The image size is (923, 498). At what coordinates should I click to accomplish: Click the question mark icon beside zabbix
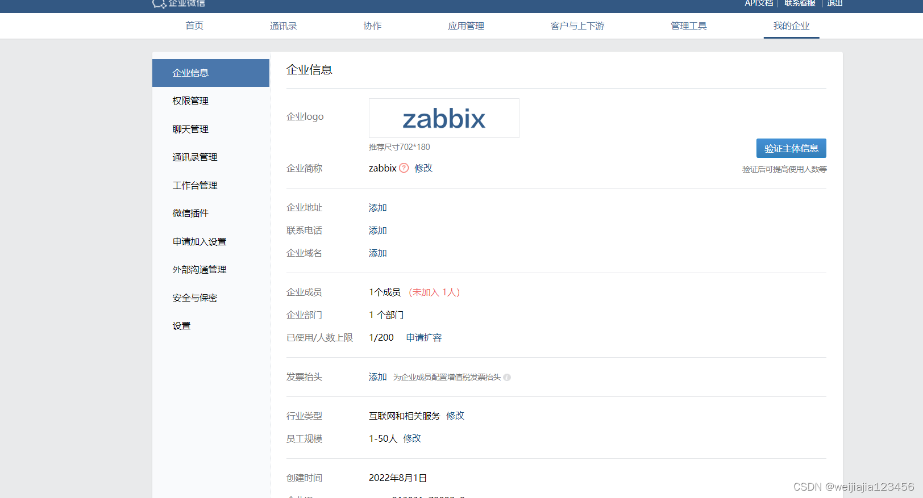pyautogui.click(x=404, y=168)
